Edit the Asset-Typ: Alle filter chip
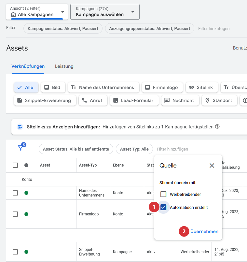The image size is (247, 262). [x=134, y=149]
